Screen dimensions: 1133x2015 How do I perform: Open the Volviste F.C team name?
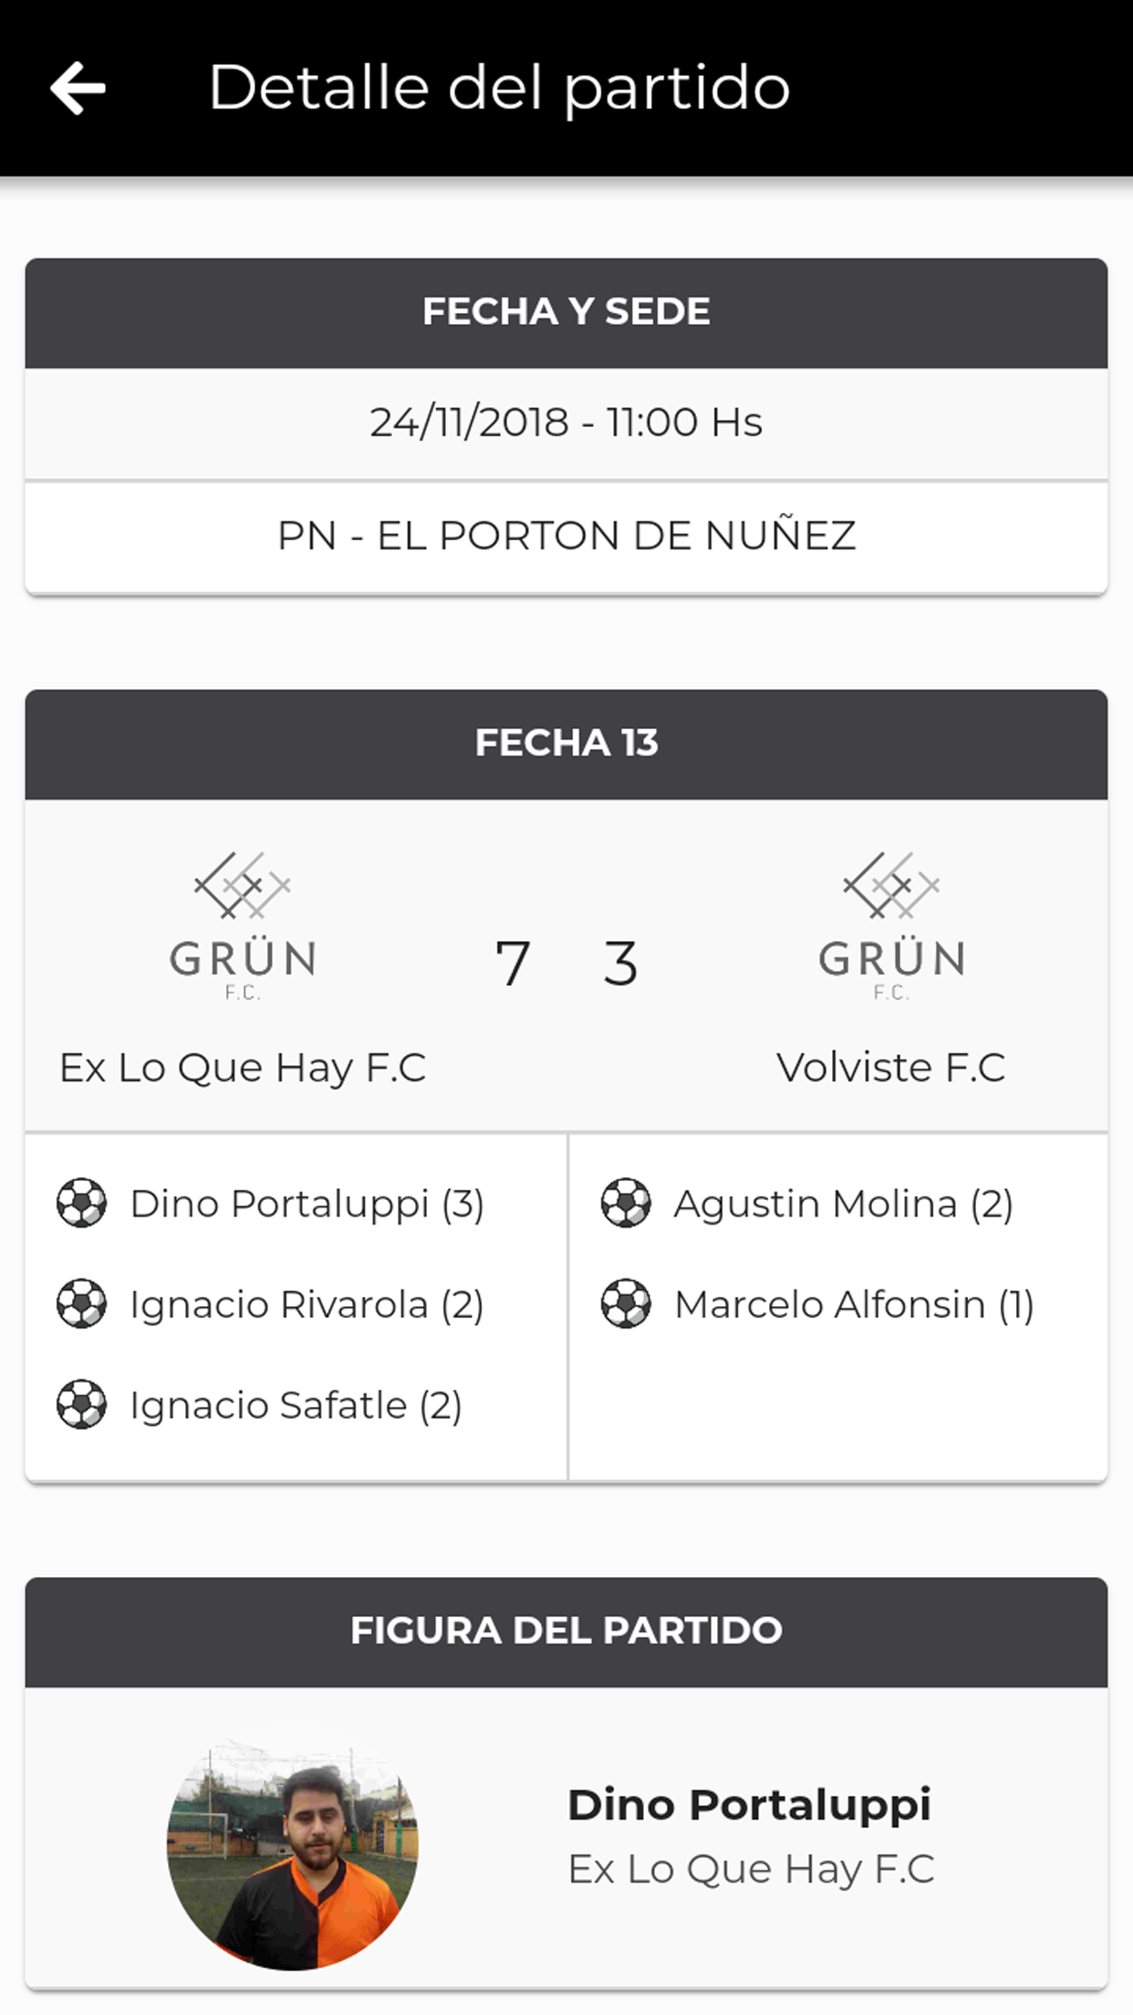[891, 1067]
